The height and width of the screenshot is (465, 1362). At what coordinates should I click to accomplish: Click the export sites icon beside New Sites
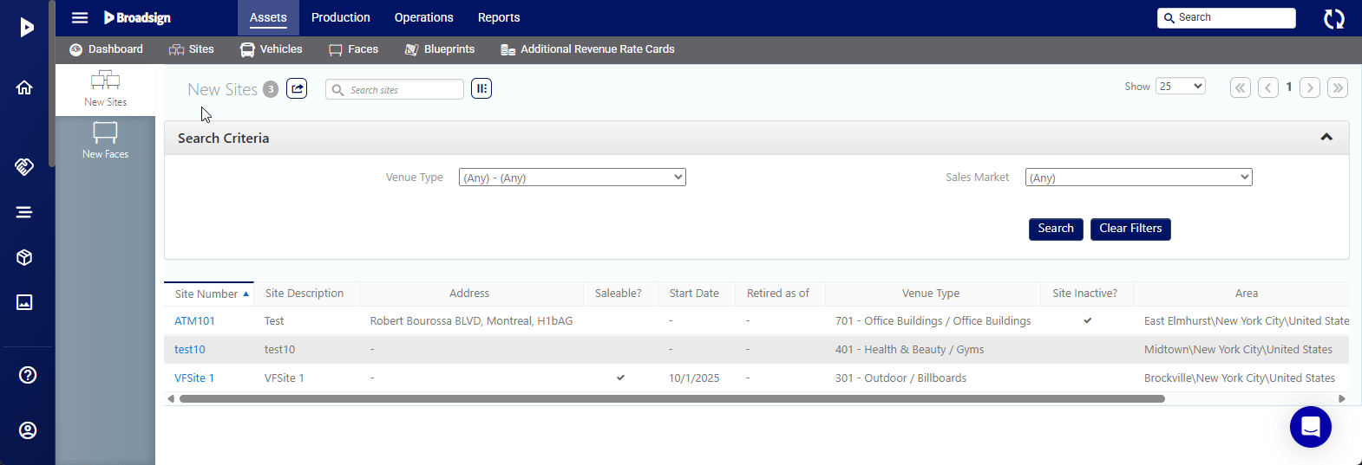point(297,88)
